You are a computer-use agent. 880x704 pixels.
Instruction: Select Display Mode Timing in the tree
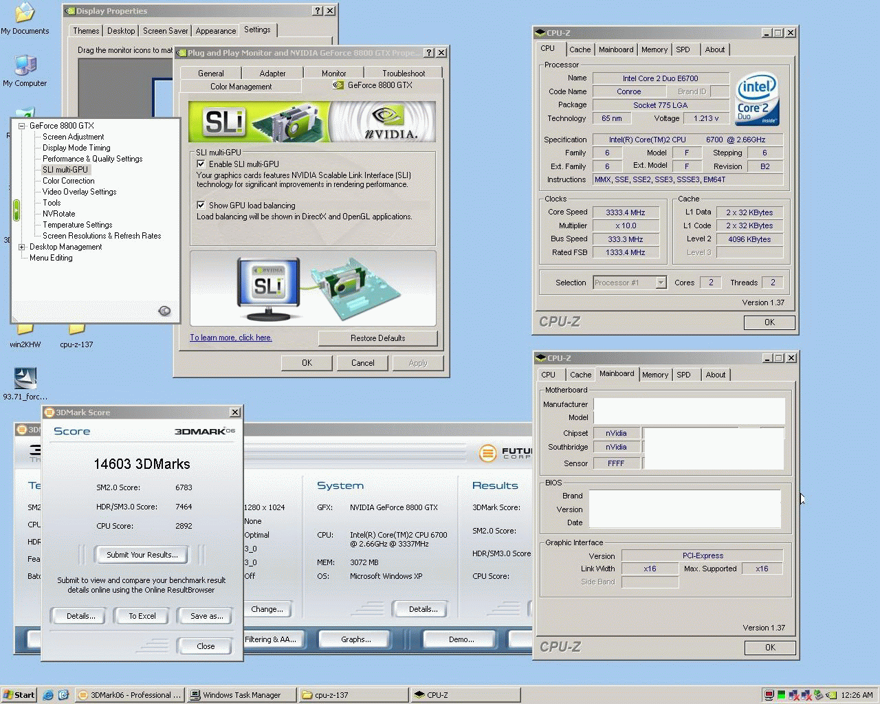click(x=76, y=148)
